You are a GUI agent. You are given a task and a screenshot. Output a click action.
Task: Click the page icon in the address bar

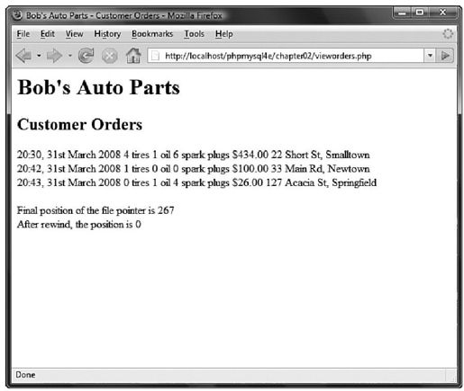click(x=155, y=56)
